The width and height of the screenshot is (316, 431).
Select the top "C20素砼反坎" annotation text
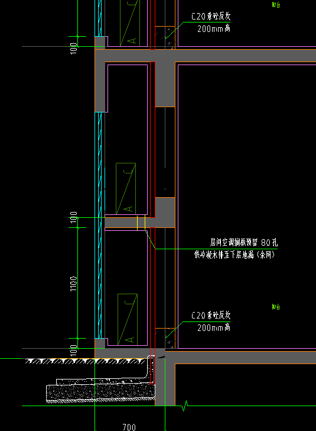211,16
